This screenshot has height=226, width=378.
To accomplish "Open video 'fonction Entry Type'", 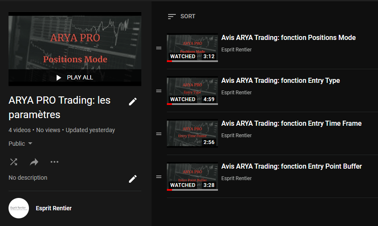I will point(281,81).
